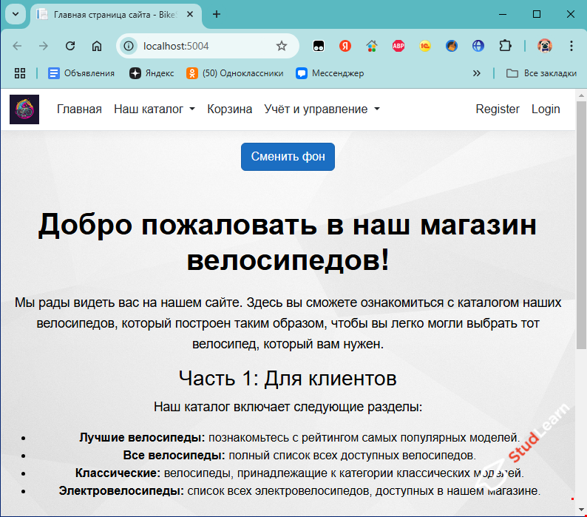
Task: Click the BikeStore logo in navbar
Action: point(24,109)
